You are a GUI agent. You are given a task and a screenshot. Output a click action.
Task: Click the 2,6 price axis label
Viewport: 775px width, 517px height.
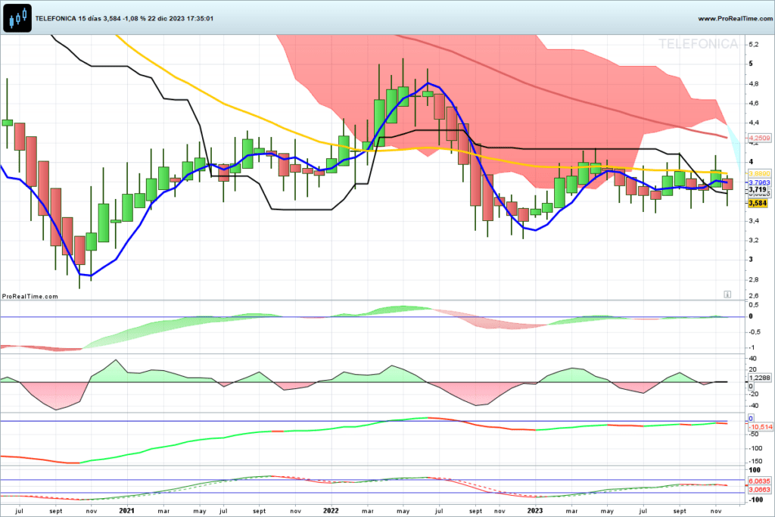[x=754, y=296]
